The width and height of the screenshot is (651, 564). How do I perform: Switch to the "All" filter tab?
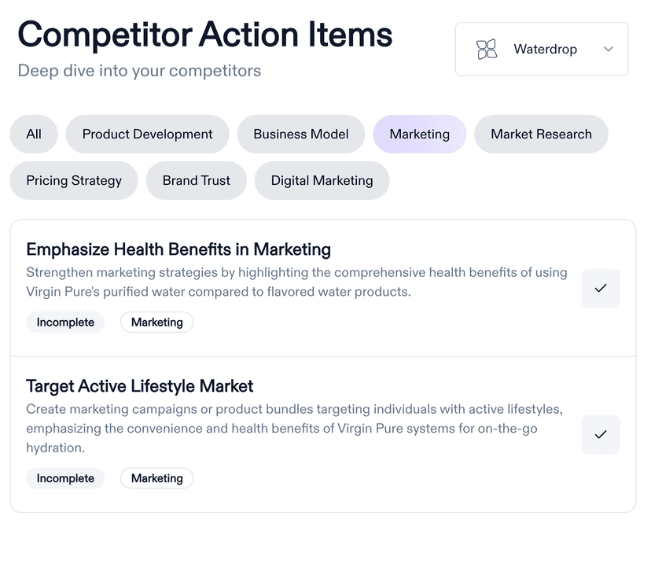coord(33,134)
